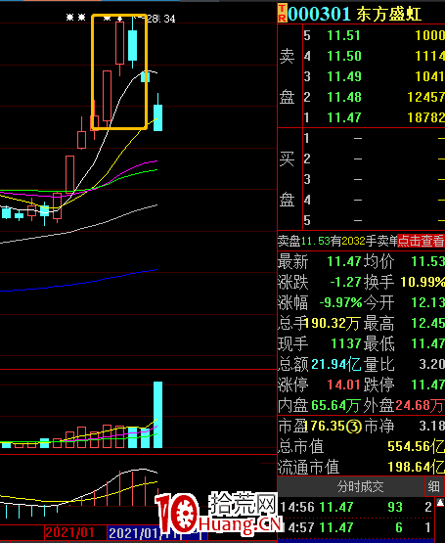Click the 外盘 value 24.68万
Viewport: 445px width, 543px height.
(420, 405)
